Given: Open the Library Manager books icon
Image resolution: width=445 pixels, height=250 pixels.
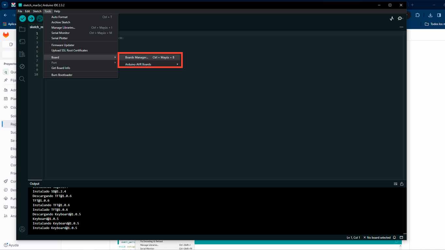Looking at the screenshot, I should pos(22,54).
